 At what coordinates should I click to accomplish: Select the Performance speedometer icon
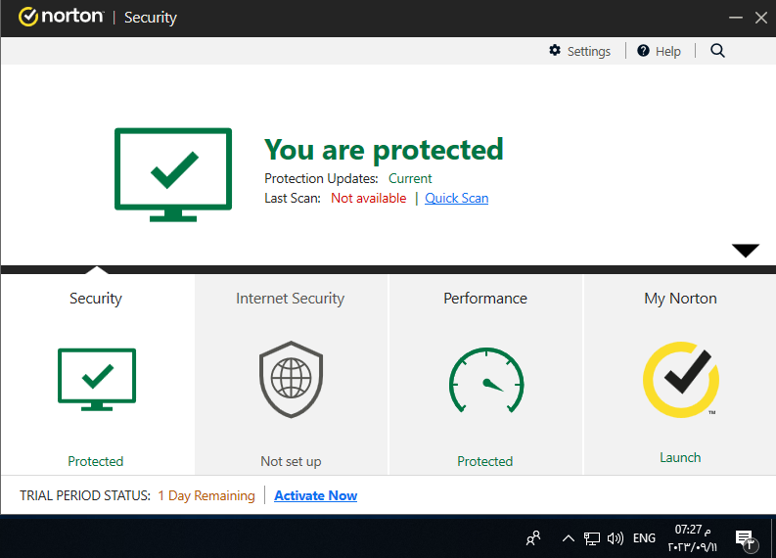(x=486, y=380)
